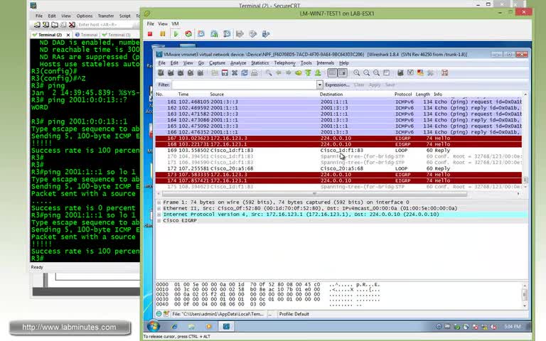Toggle packet list colorize button
The width and height of the screenshot is (546, 341).
pyautogui.click(x=332, y=72)
